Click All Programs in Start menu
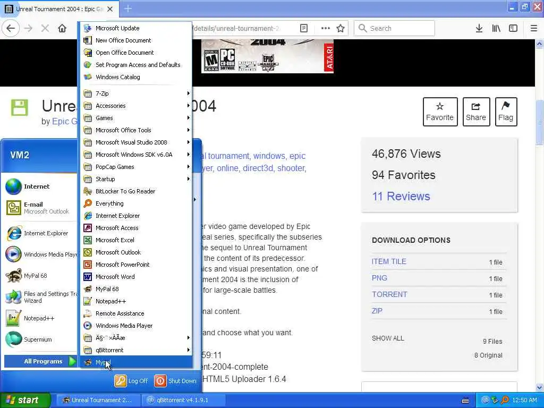This screenshot has height=408, width=544. pos(40,361)
